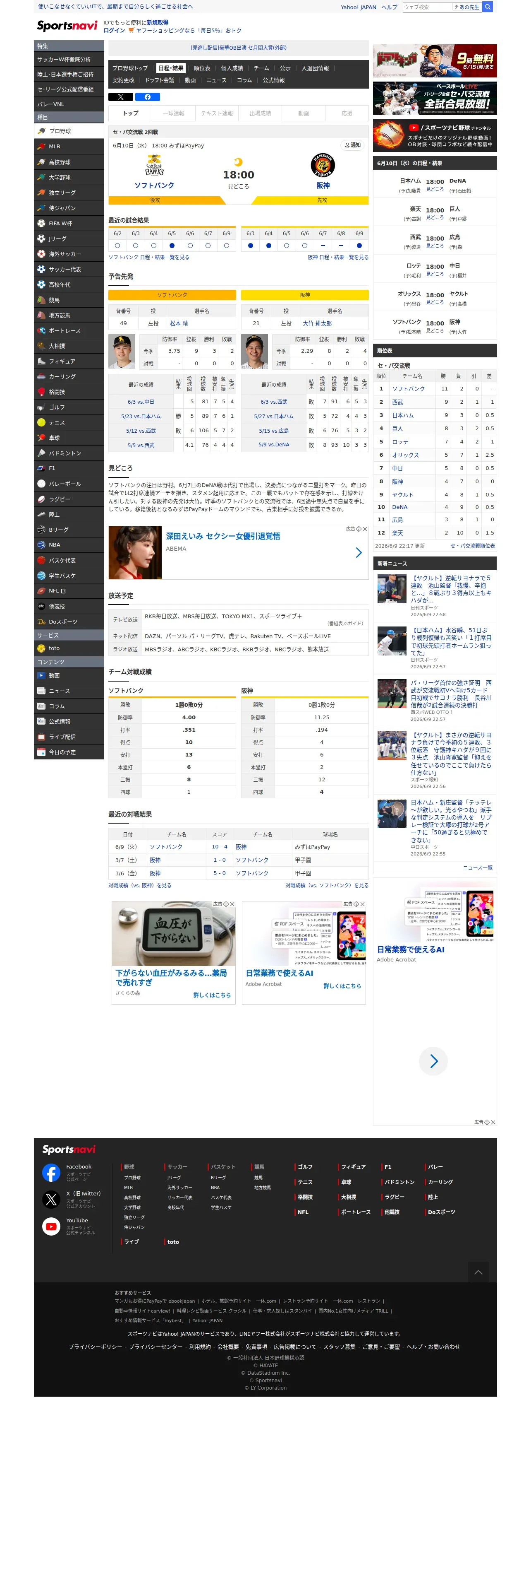531x1595 pixels.
Task: Select ボートレース in the sidebar
Action: click(x=69, y=331)
